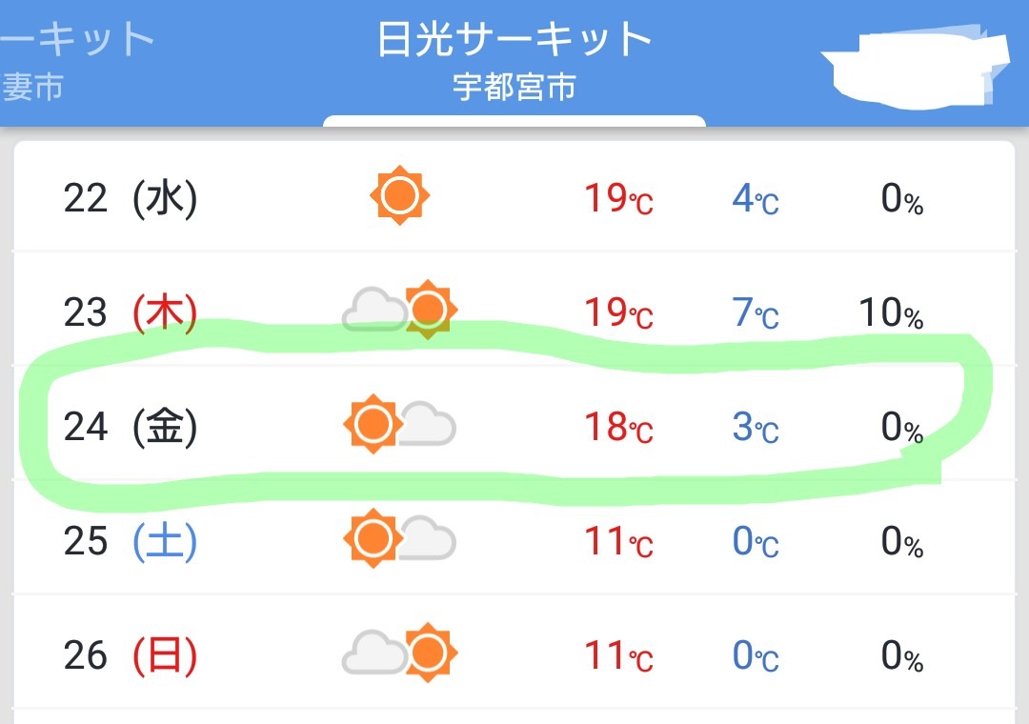Tap the 3℃ low temperature on day 24
The image size is (1029, 724).
[756, 427]
